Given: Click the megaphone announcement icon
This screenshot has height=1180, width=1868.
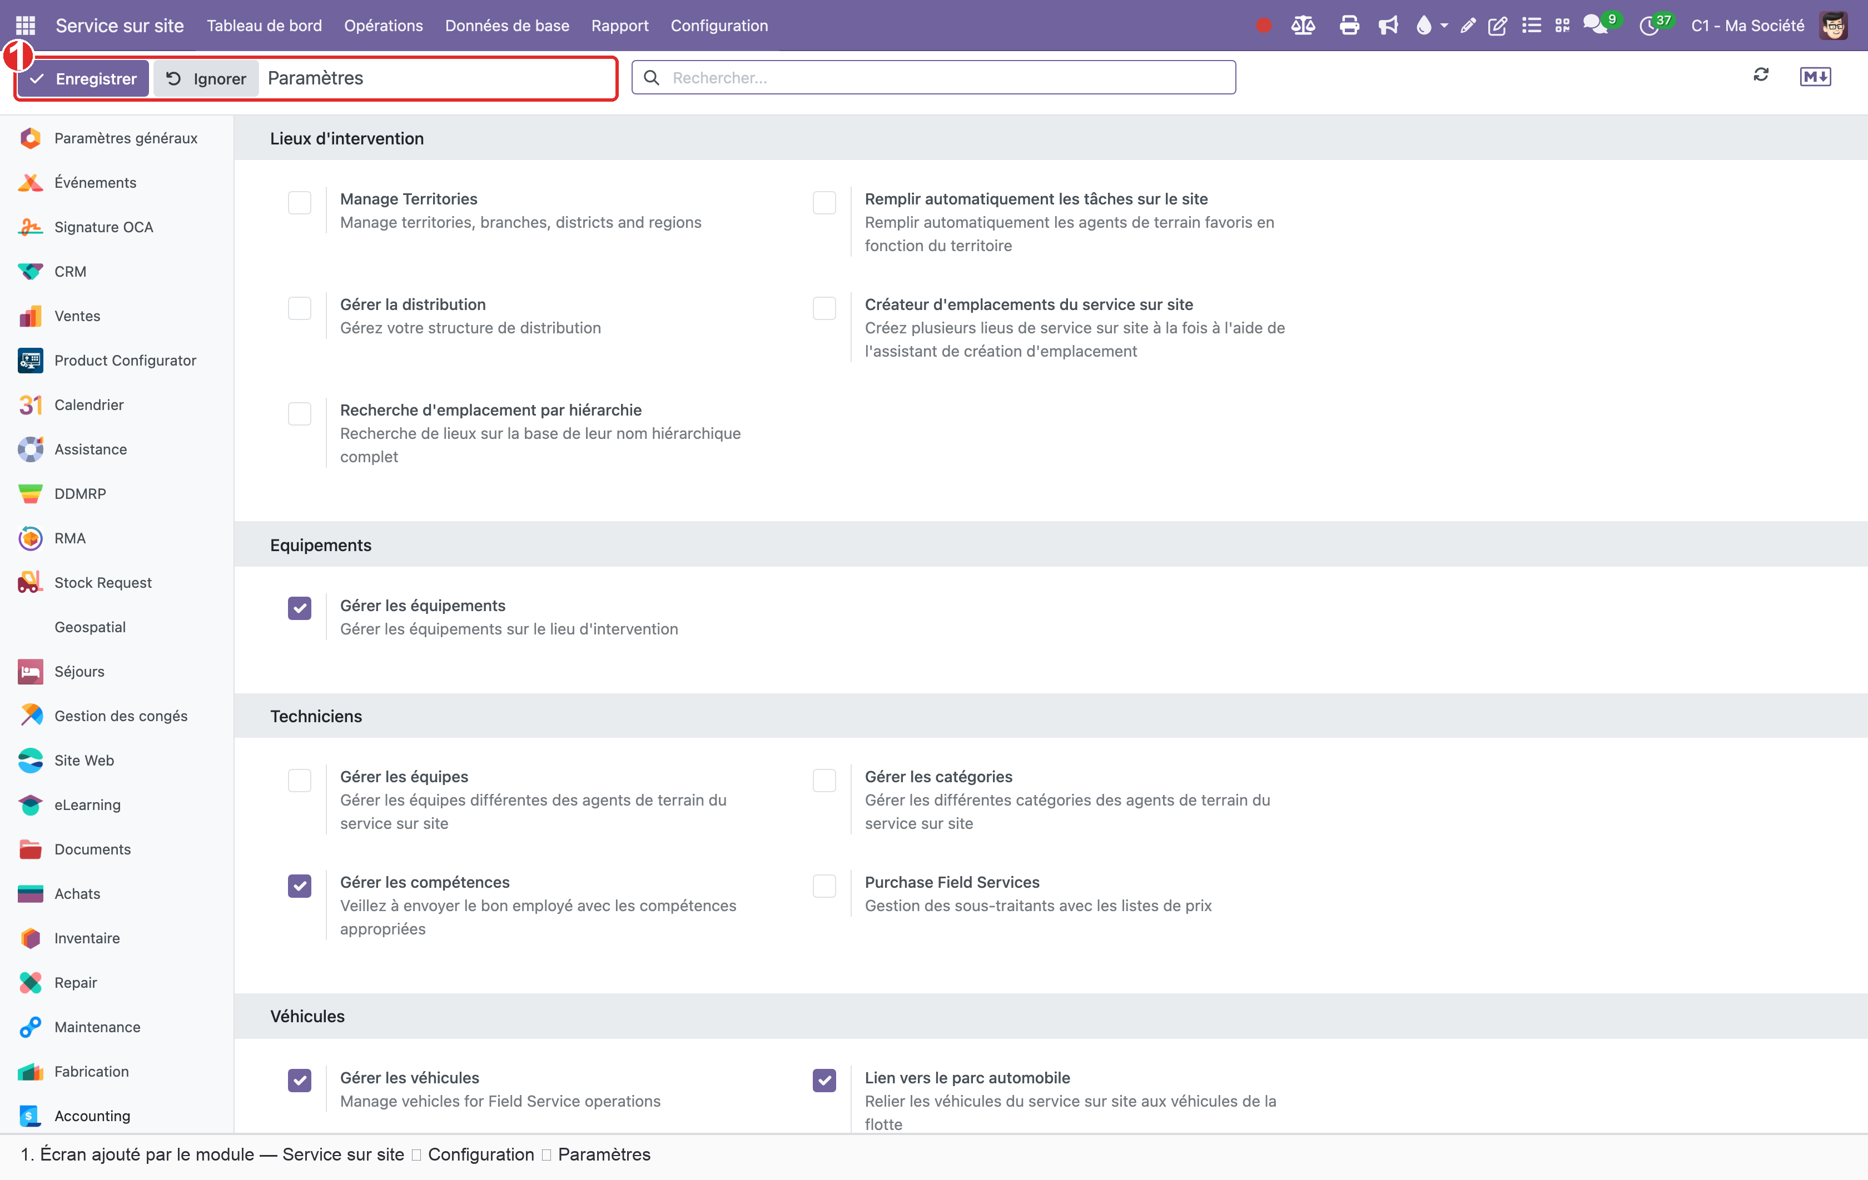Looking at the screenshot, I should coord(1388,26).
